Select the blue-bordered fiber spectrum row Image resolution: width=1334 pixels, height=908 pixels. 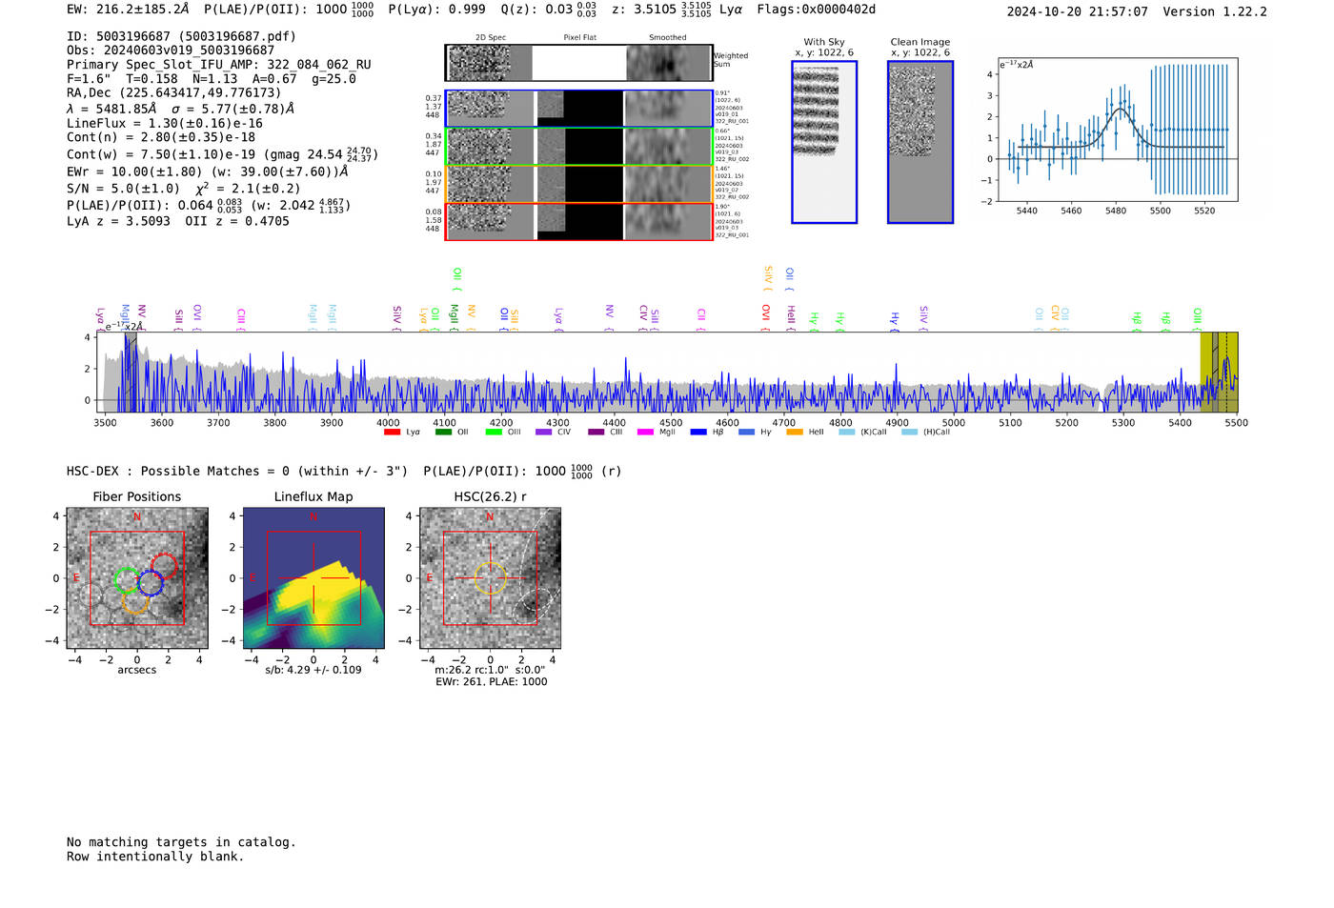579,109
